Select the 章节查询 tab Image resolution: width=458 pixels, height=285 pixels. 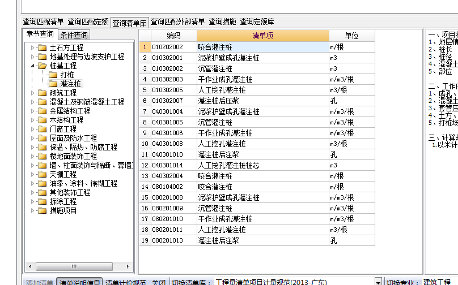point(40,34)
